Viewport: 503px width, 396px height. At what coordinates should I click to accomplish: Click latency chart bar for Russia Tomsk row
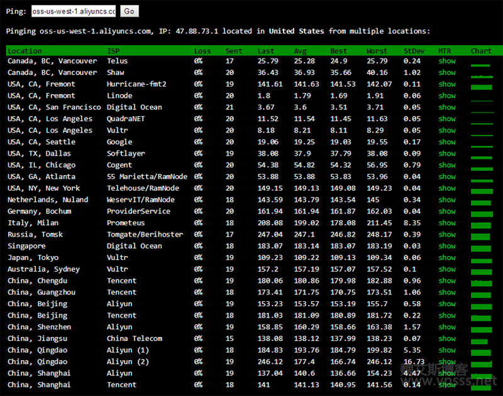point(480,237)
